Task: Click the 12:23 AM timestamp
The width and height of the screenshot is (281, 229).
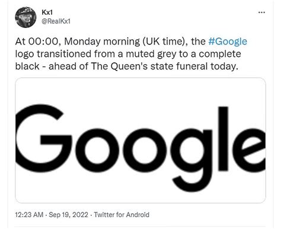Action: (x=29, y=215)
